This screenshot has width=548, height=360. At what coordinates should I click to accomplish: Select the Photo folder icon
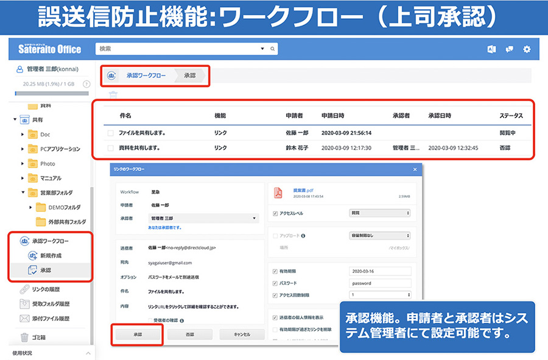[x=32, y=164]
